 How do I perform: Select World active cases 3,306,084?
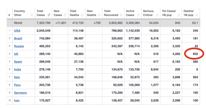[133, 23]
